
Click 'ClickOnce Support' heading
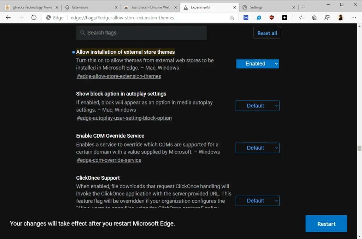click(98, 178)
